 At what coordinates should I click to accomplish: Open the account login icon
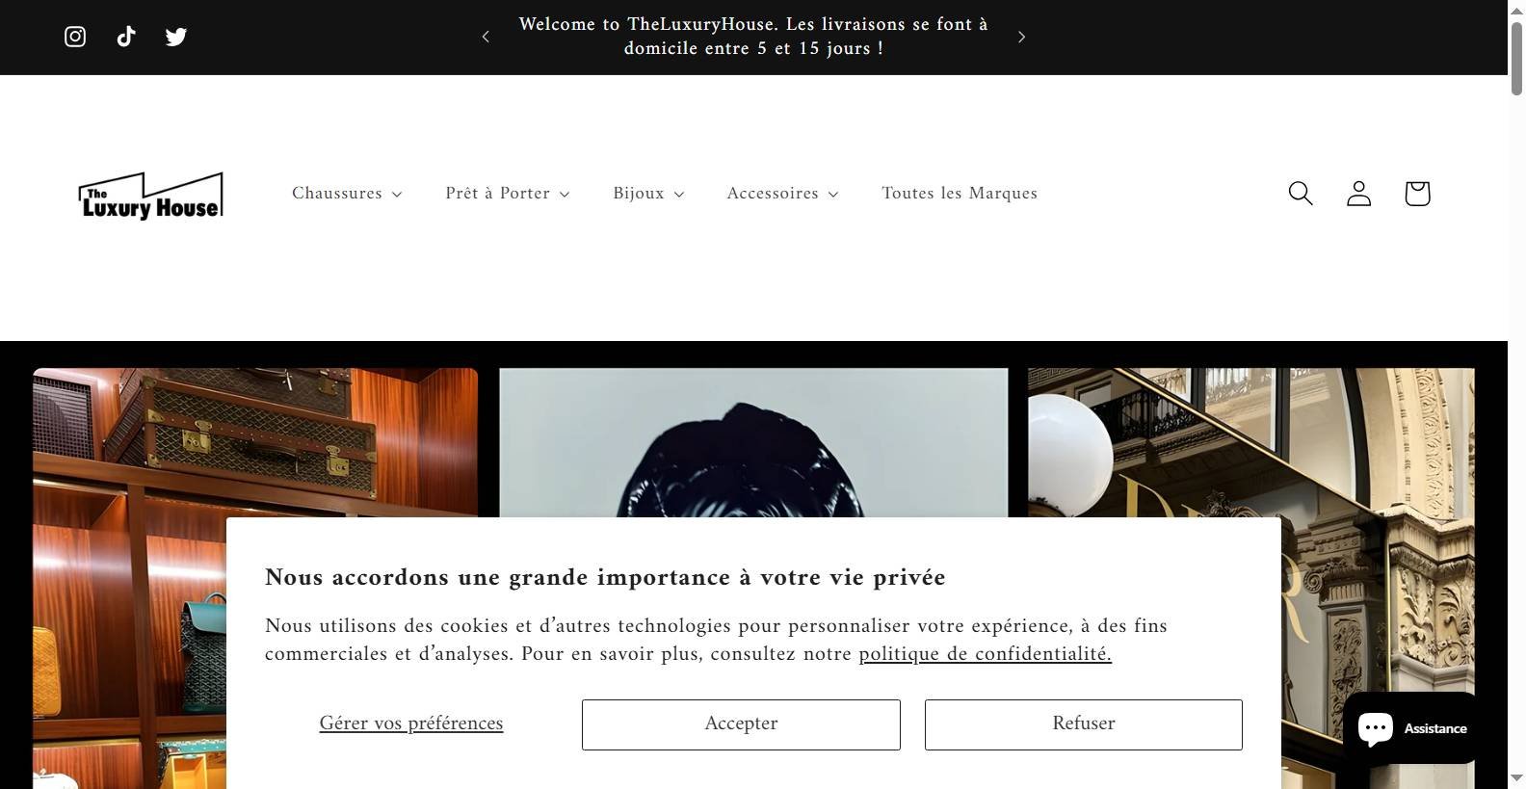(x=1358, y=194)
